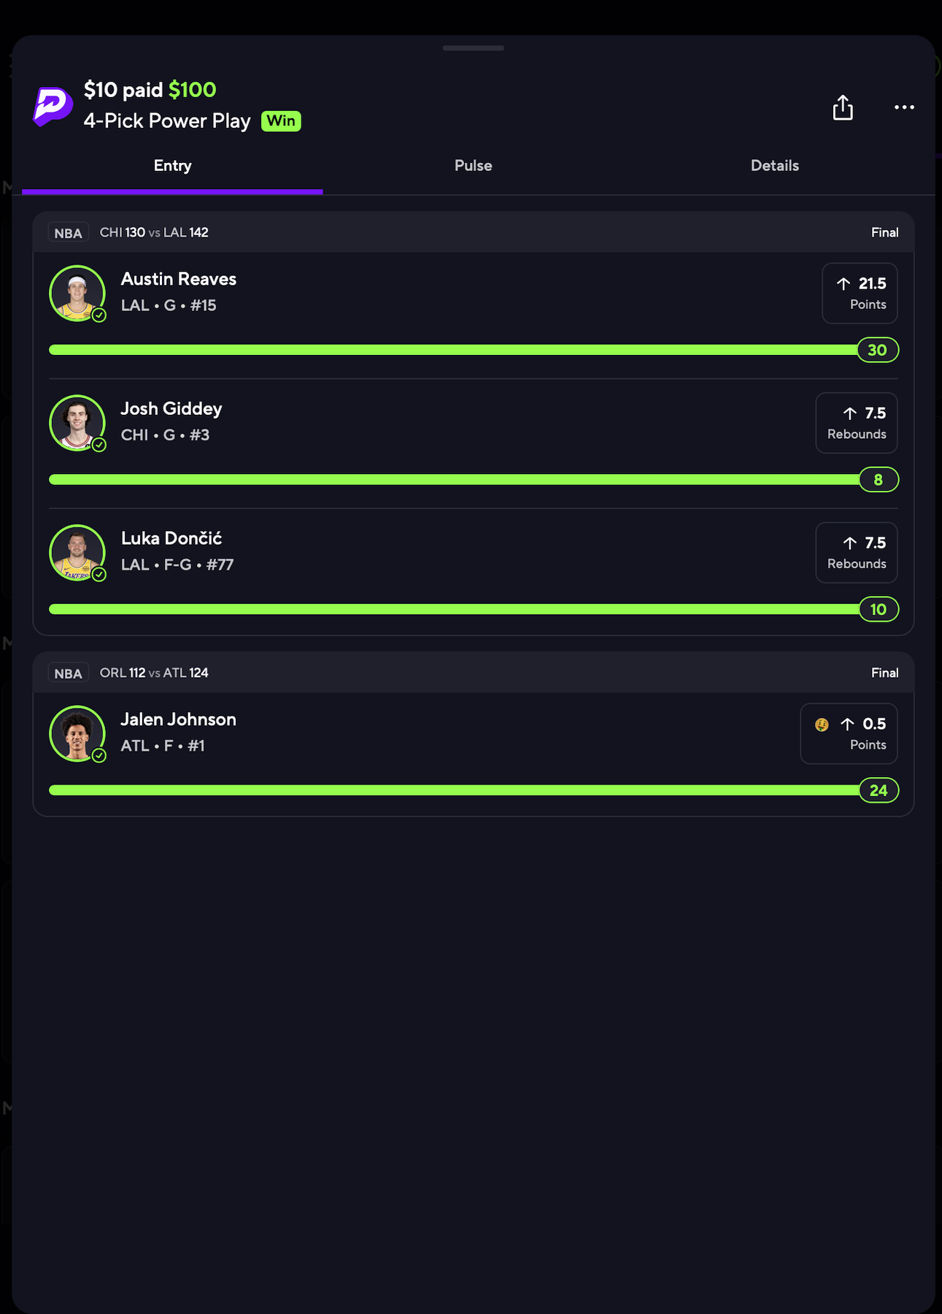Tap the Austin Reaves 21.5 Points box

(x=860, y=293)
